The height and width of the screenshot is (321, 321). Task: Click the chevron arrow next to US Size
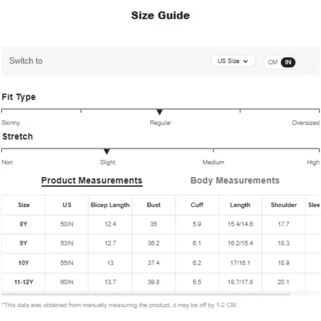click(246, 61)
